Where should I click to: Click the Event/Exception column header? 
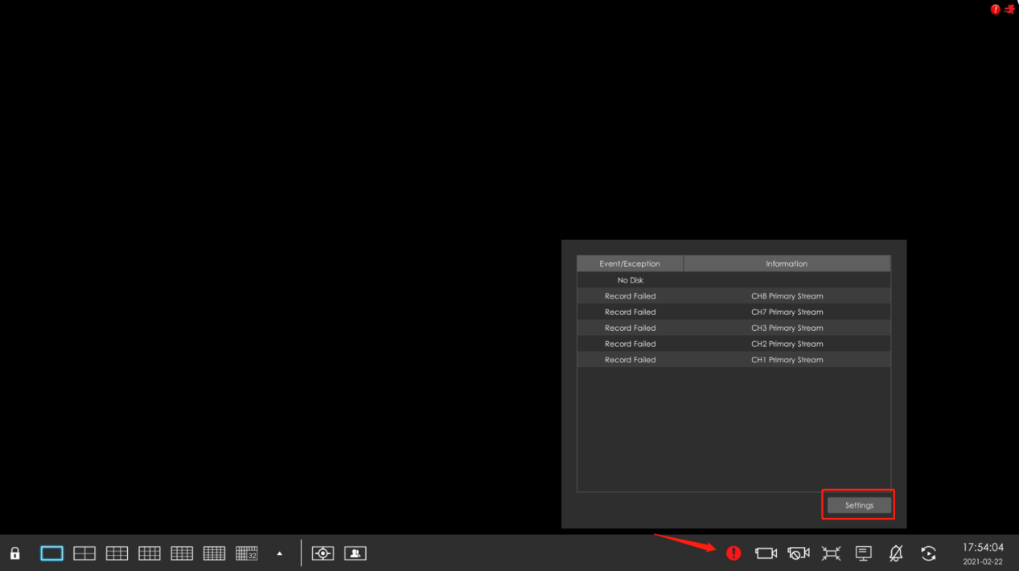(x=630, y=263)
